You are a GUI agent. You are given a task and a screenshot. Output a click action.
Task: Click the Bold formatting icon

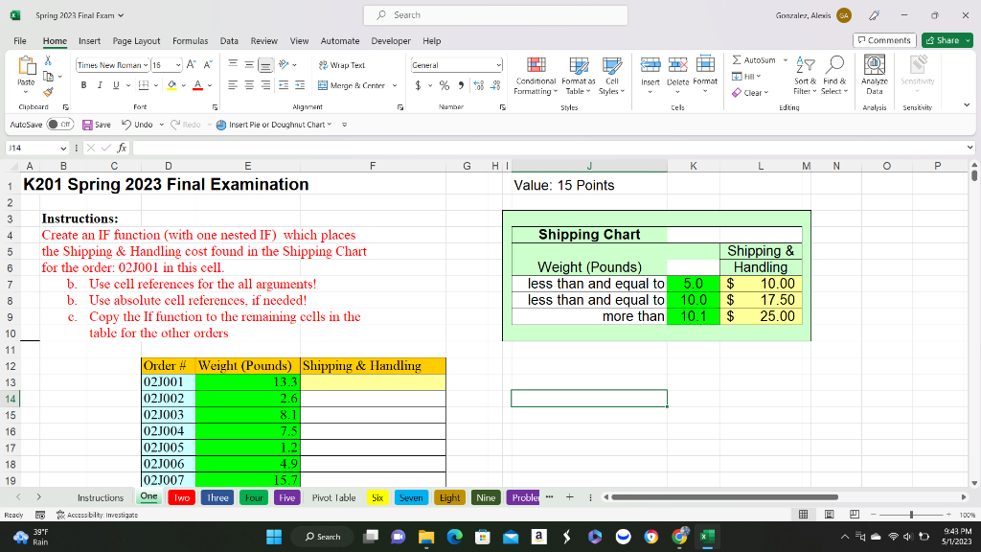83,85
